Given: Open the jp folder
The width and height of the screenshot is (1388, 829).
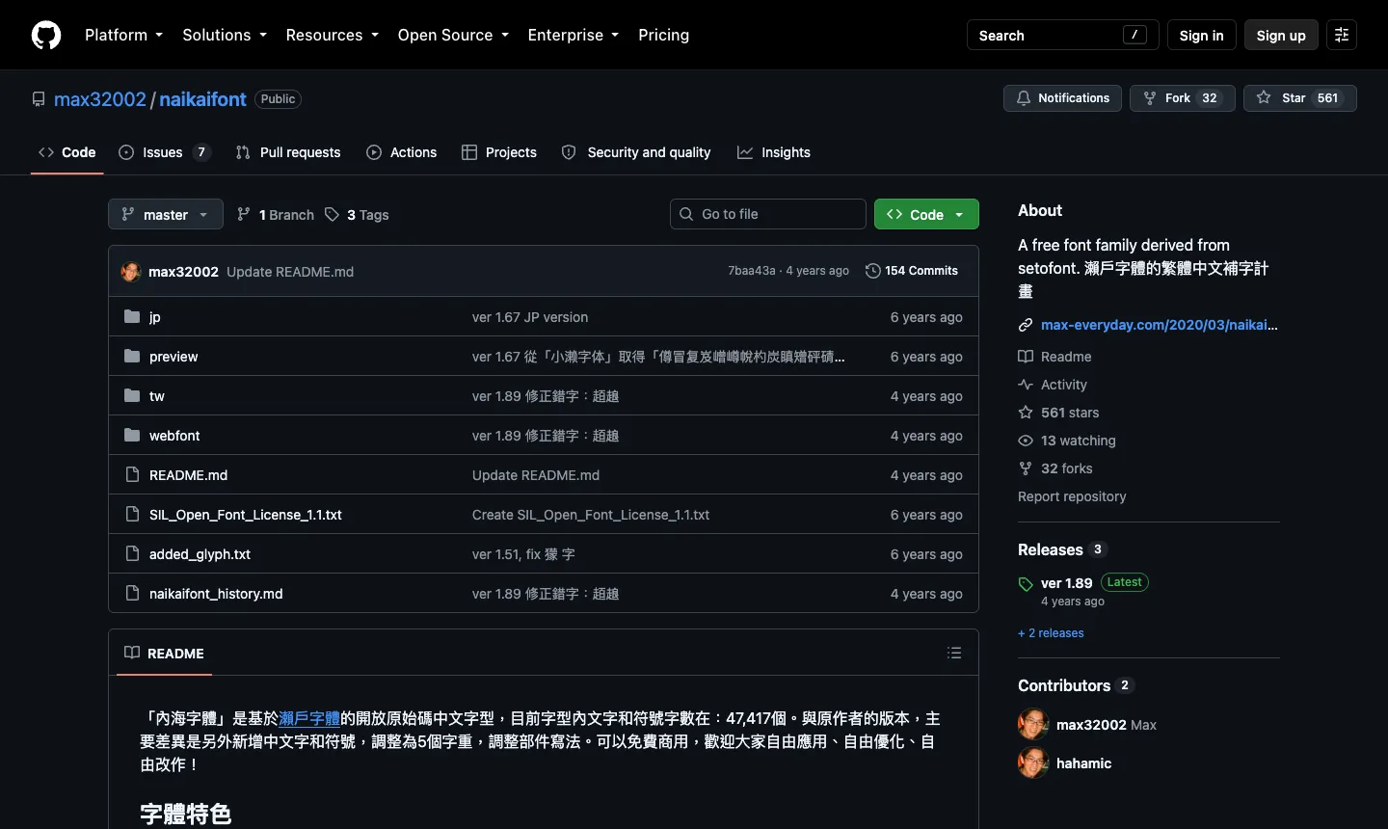Looking at the screenshot, I should pyautogui.click(x=155, y=317).
